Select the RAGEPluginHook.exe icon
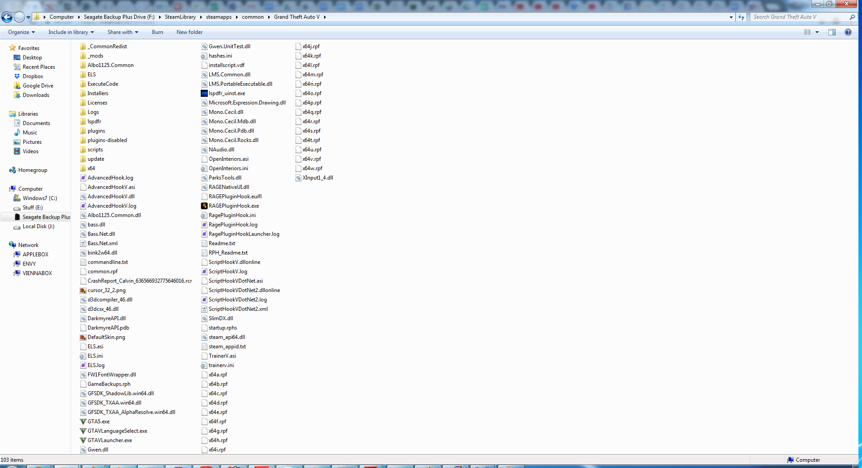This screenshot has height=468, width=862. (x=204, y=206)
